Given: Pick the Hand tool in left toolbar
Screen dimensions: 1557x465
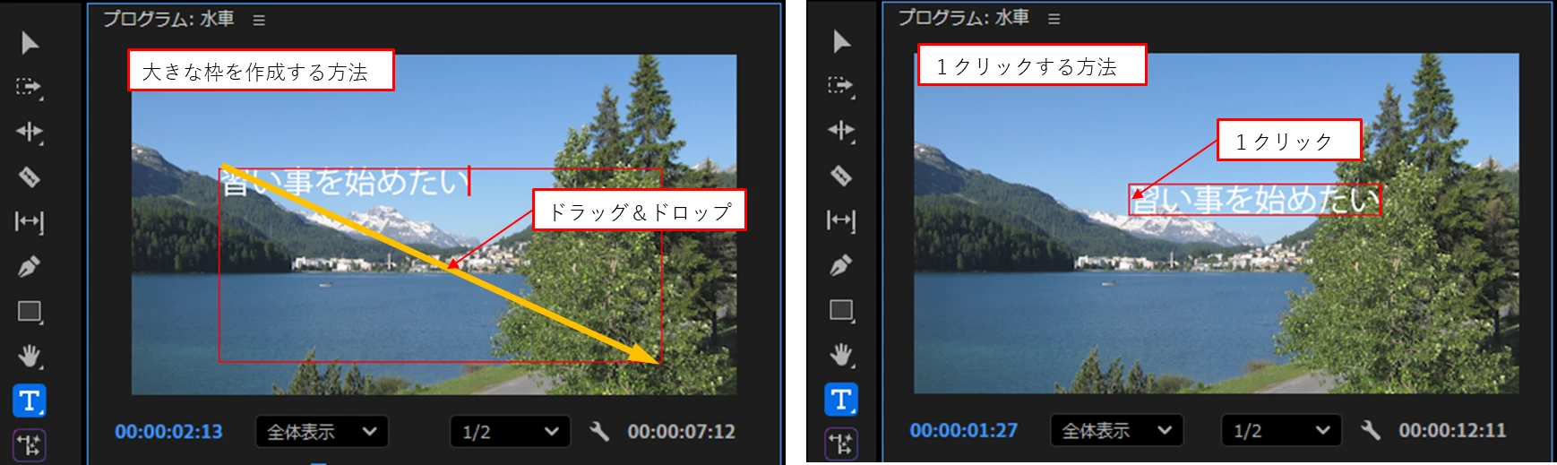Looking at the screenshot, I should coord(30,356).
